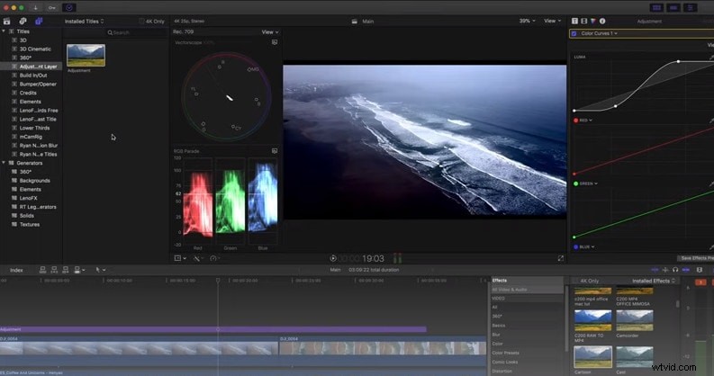Collapse the Titles category
Screen dimensions: 714x376
pyautogui.click(x=4, y=31)
